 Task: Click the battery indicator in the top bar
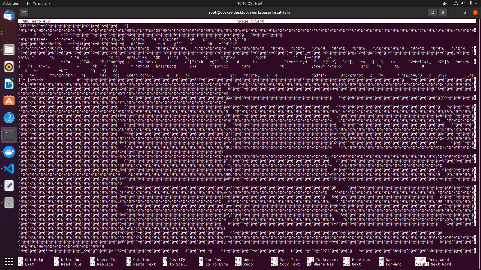[x=471, y=3]
